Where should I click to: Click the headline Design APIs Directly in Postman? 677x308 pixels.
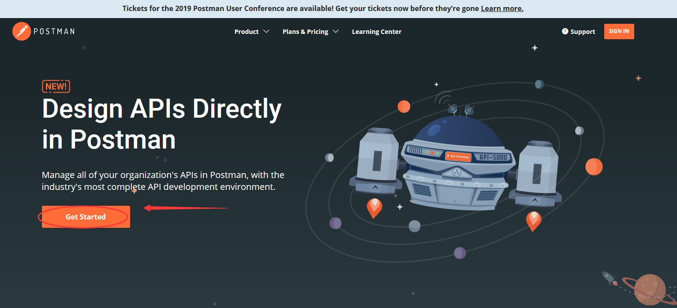pyautogui.click(x=162, y=124)
